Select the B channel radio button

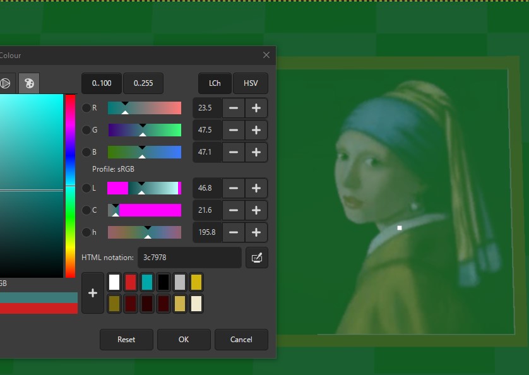pyautogui.click(x=86, y=152)
